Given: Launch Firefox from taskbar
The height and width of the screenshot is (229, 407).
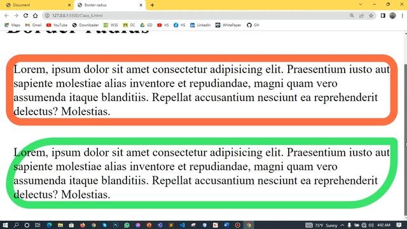Looking at the screenshot, I should coord(83,225).
